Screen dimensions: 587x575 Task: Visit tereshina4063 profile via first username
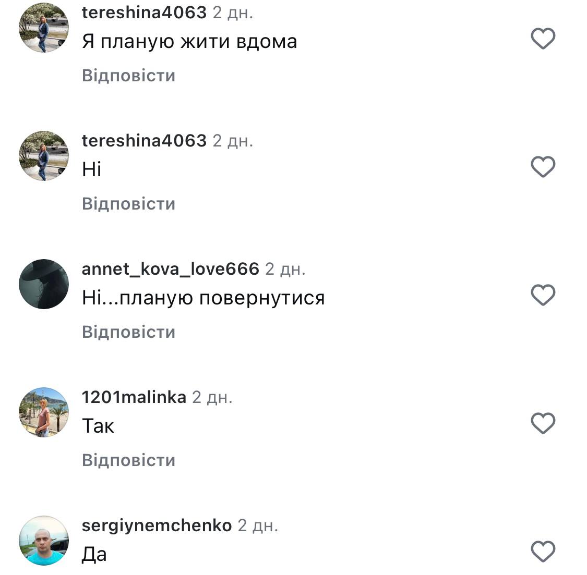[144, 13]
